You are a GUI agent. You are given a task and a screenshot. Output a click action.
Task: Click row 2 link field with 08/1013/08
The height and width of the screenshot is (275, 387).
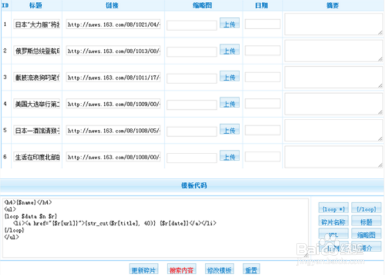pos(114,51)
